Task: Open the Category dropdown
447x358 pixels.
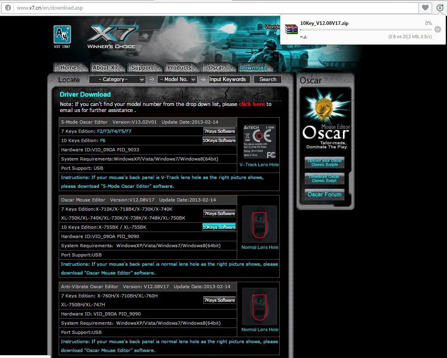Action: (117, 79)
